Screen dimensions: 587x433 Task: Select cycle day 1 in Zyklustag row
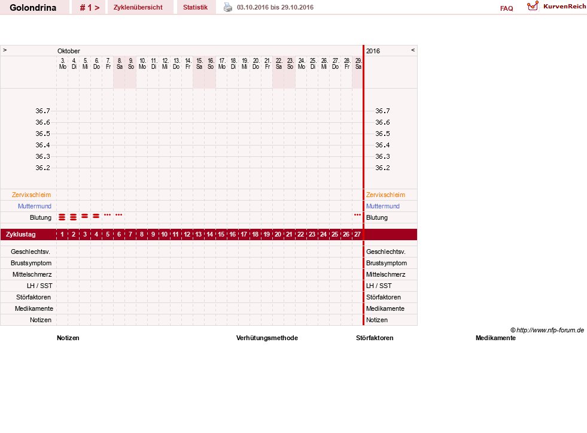[62, 235]
